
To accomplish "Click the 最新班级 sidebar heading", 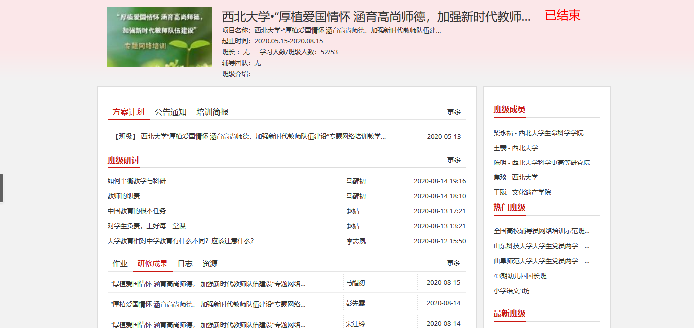I will [509, 314].
